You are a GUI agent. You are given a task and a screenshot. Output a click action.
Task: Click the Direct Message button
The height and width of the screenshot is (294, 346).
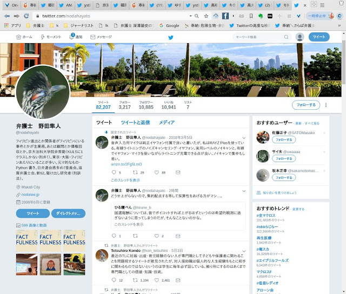[x=68, y=213]
